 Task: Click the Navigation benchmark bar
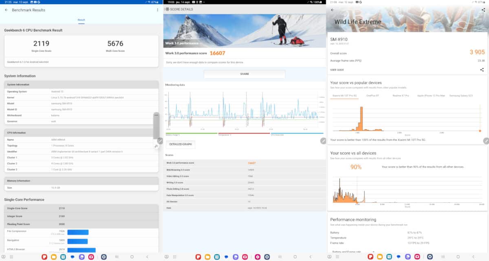pos(77,241)
